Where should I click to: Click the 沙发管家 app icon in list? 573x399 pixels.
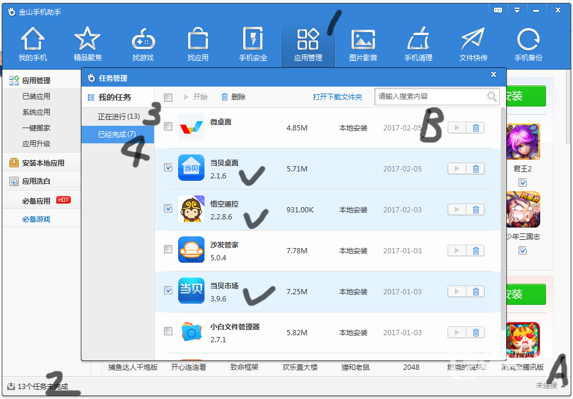pyautogui.click(x=191, y=250)
